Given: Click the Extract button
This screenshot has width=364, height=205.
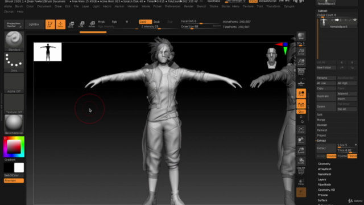Looking at the screenshot, I should click(326, 148).
